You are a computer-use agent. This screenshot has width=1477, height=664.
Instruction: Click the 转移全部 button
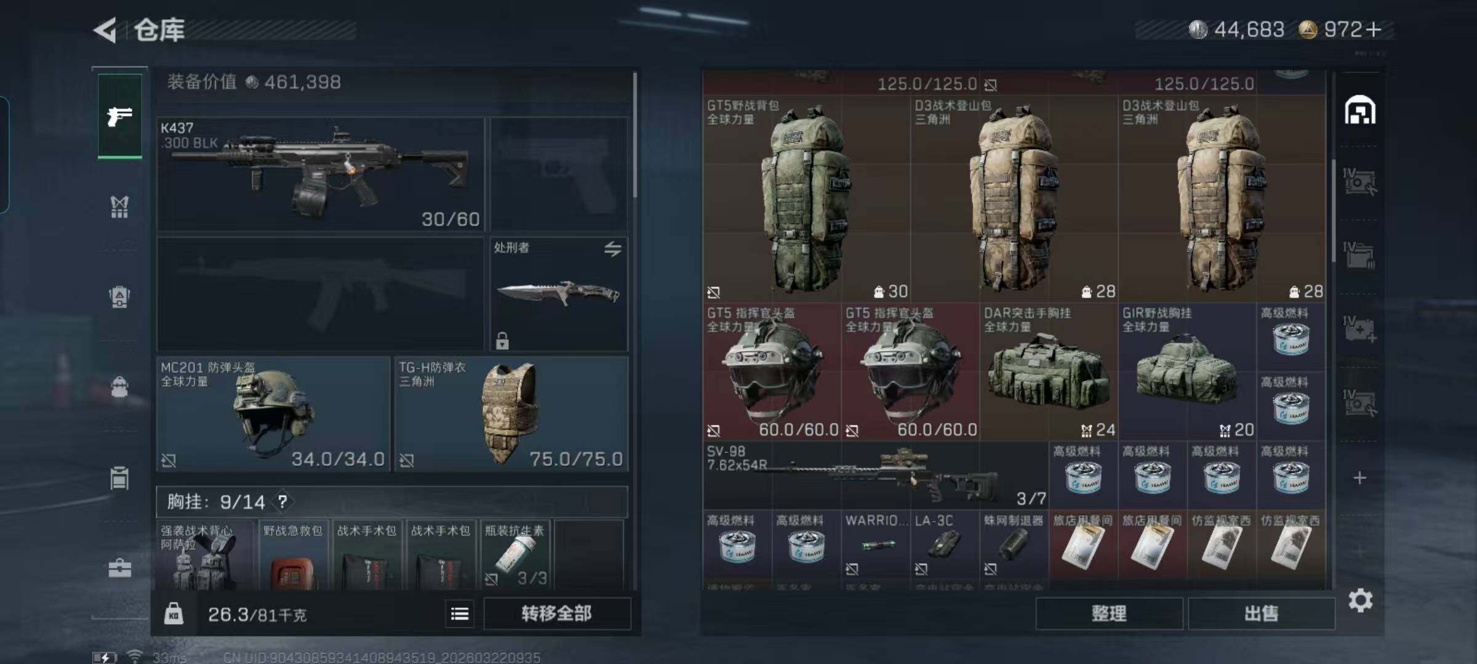557,614
